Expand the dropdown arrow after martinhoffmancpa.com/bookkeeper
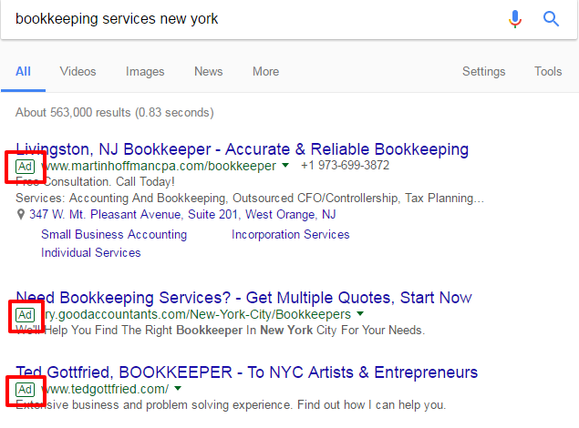This screenshot has height=428, width=579. click(285, 165)
